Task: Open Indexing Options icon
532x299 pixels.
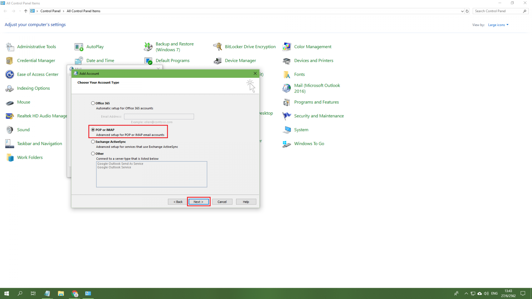Action: click(x=10, y=88)
